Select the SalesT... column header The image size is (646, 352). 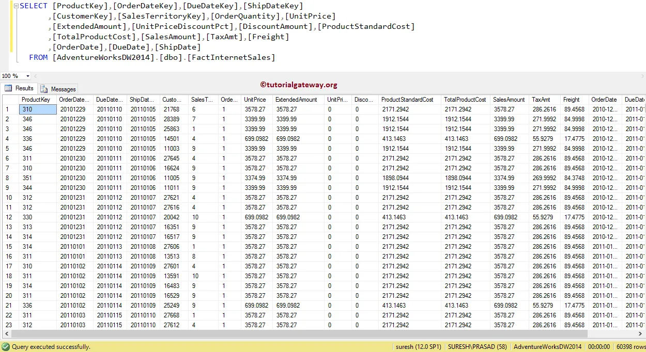click(x=203, y=100)
